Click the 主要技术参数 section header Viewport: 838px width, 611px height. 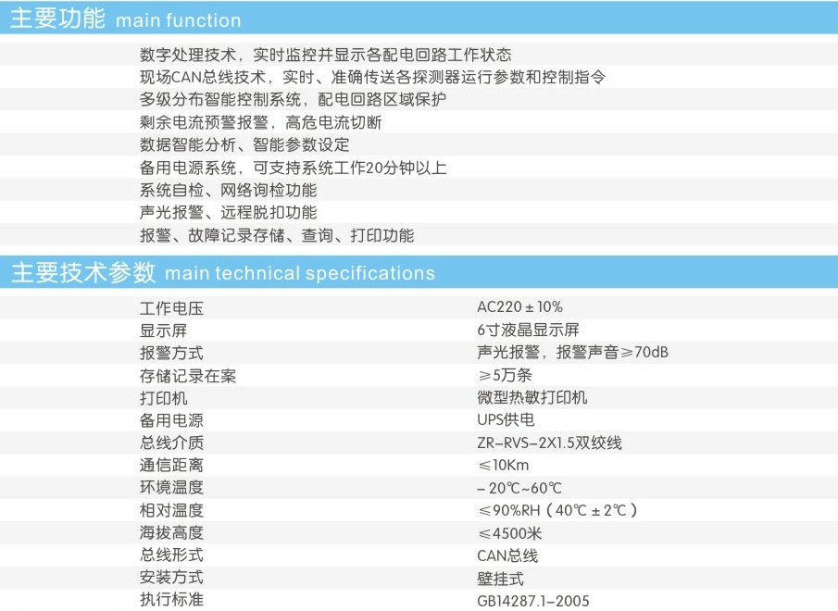(222, 272)
